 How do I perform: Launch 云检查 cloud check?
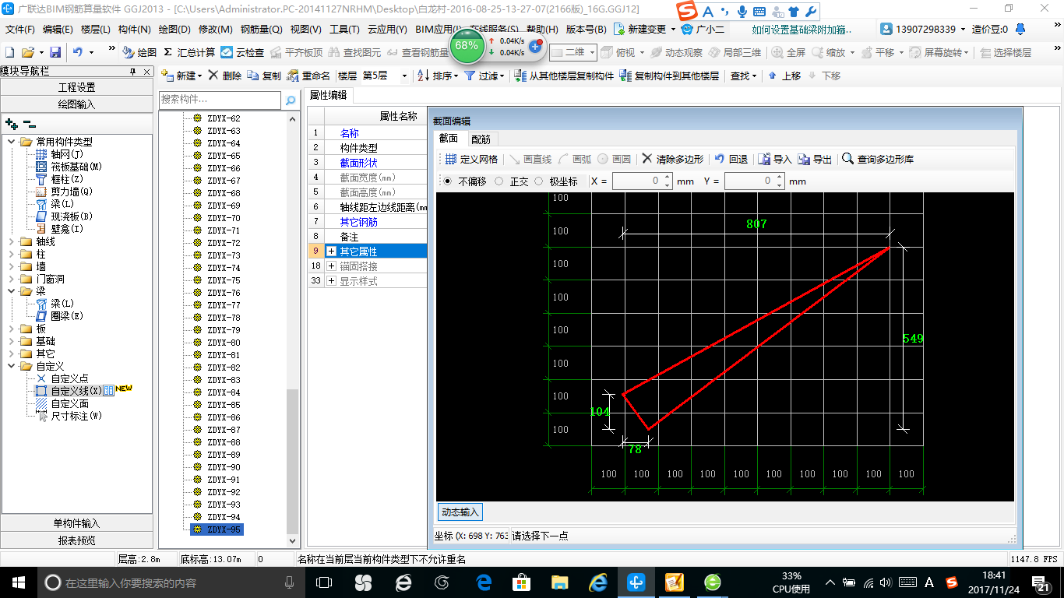click(x=242, y=52)
